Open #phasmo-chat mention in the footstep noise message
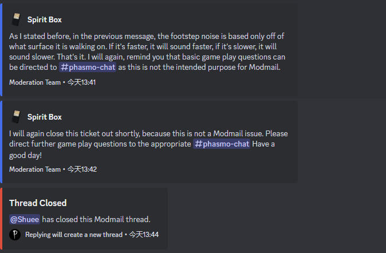 tap(89, 68)
